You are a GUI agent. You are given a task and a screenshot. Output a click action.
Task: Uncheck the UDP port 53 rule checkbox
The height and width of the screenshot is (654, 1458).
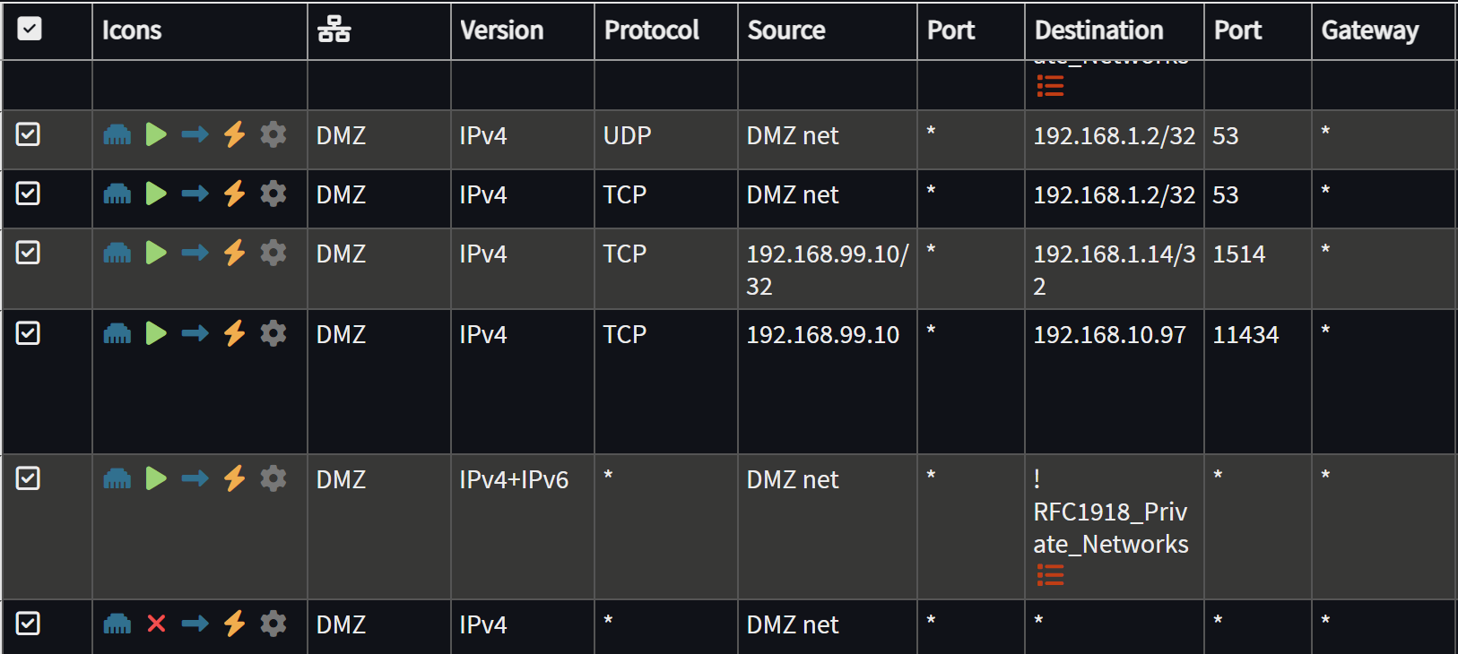(x=28, y=133)
